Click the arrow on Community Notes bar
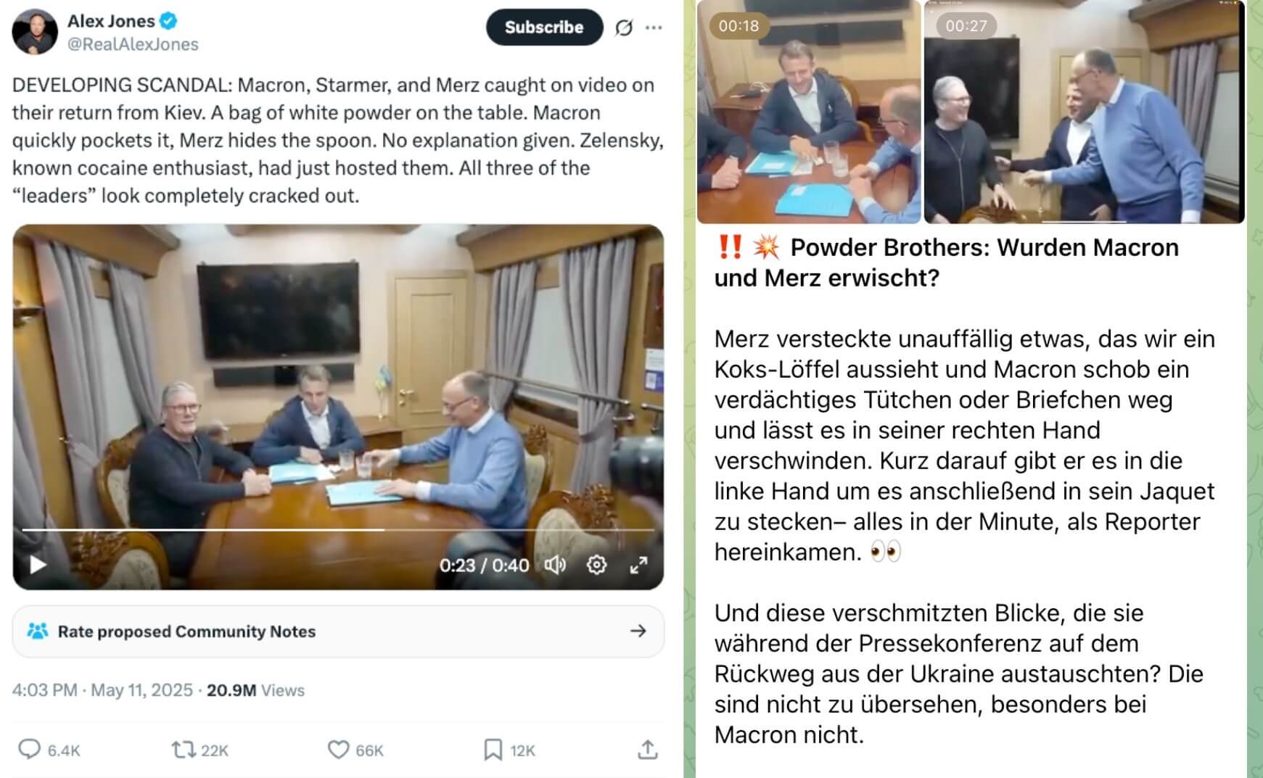The image size is (1263, 778). coord(638,632)
